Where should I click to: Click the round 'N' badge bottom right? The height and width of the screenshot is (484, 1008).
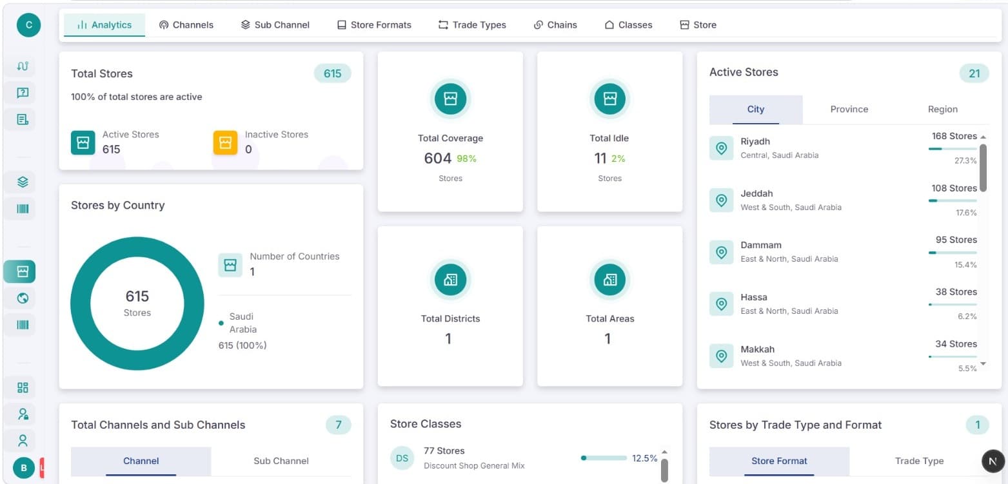point(993,461)
